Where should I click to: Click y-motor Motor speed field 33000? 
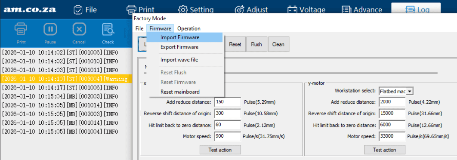[392, 136]
